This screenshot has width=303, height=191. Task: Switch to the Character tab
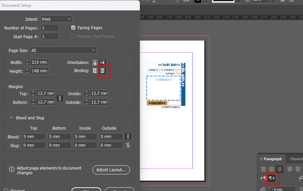(296, 159)
